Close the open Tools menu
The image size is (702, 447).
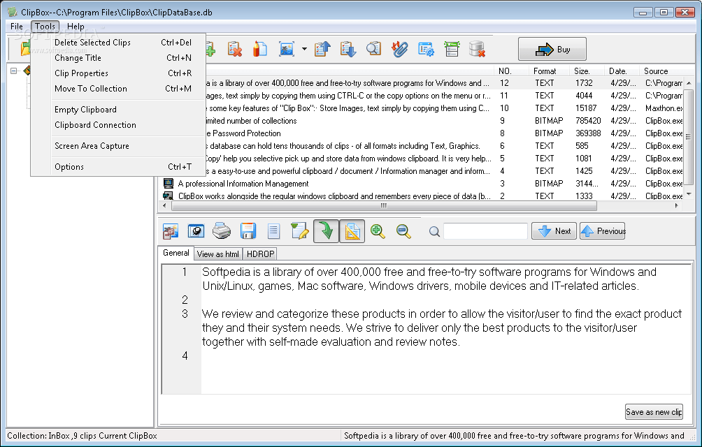point(45,27)
